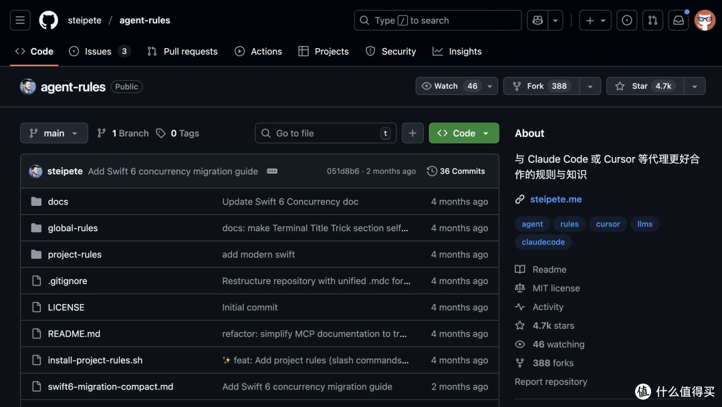Open the Copilot chat icon
722x407 pixels.
coord(537,21)
